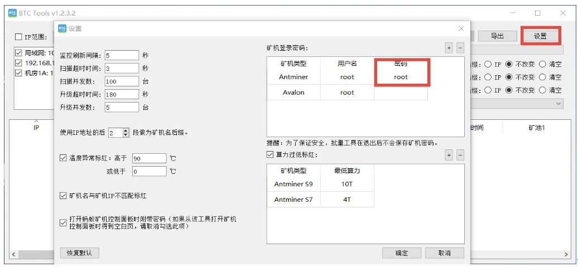The width and height of the screenshot is (578, 267).
Task: Select Antminer miner type cell
Action: point(293,77)
